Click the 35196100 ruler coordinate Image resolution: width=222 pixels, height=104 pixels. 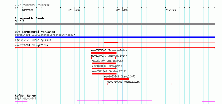point(122,10)
